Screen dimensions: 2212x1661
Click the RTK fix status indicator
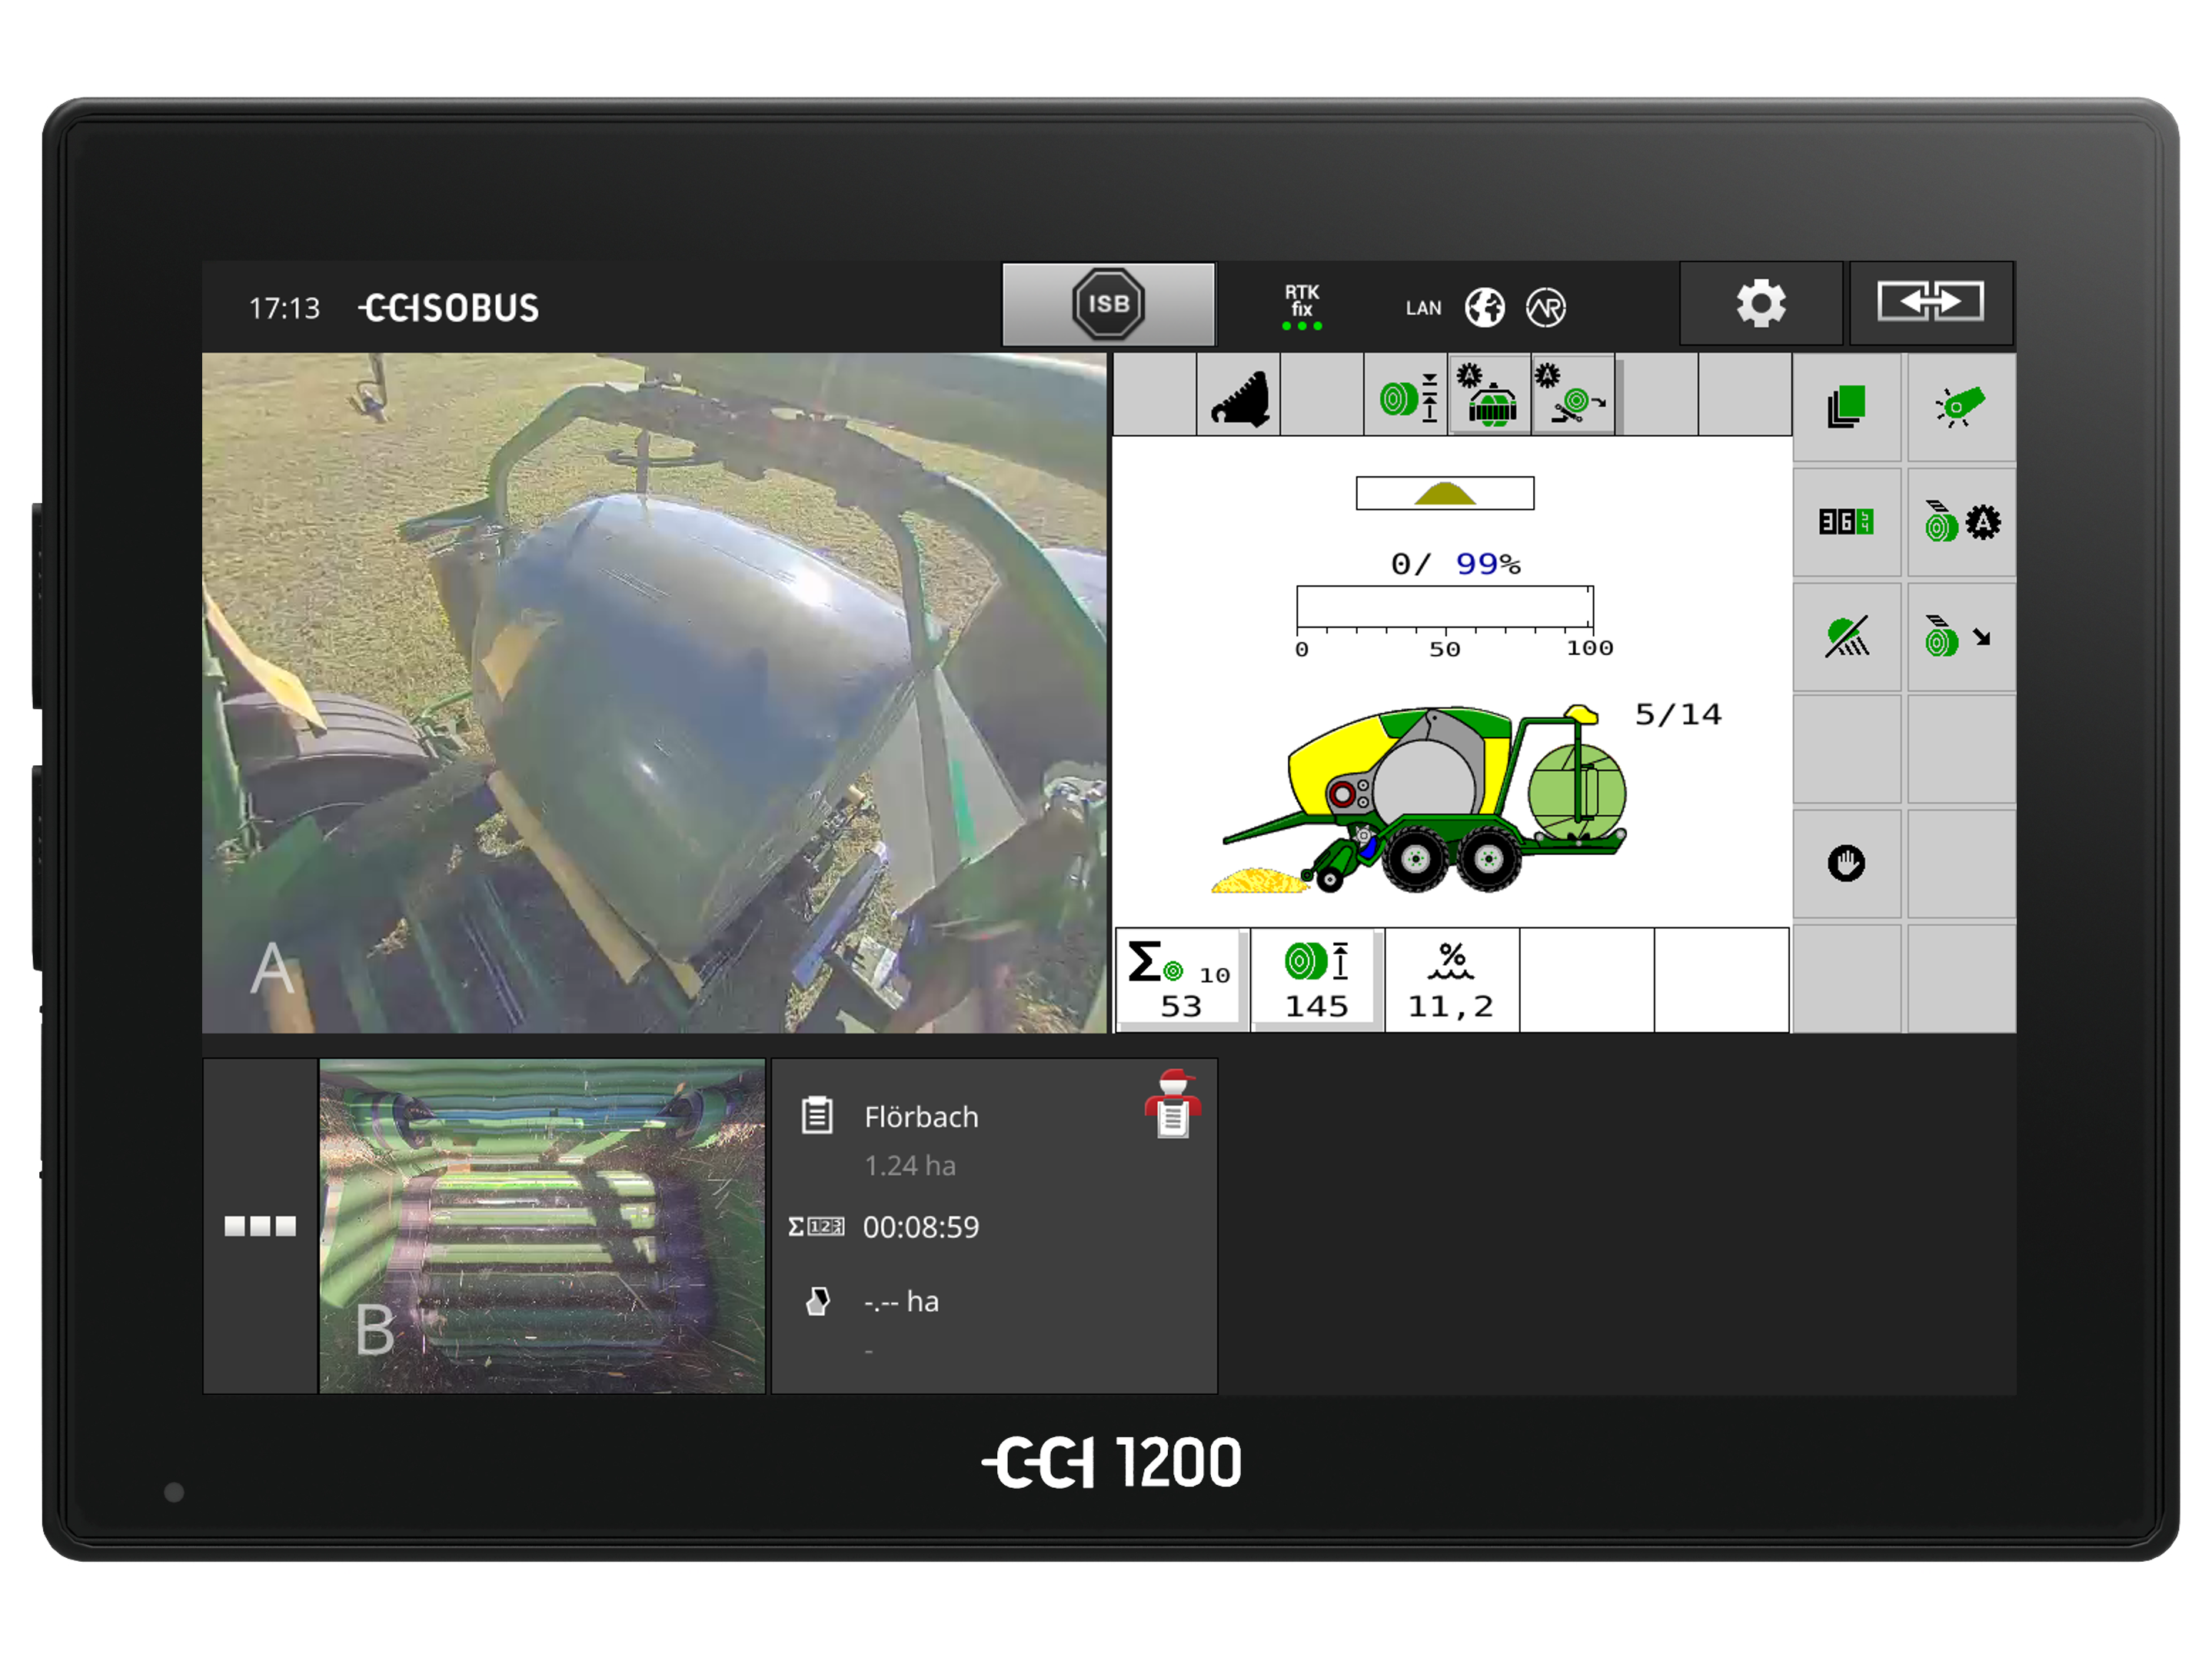tap(1301, 306)
